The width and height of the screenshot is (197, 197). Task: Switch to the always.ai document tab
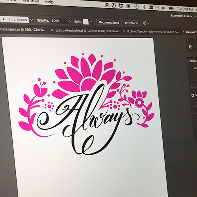point(191,32)
